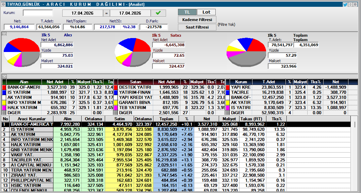Switch to Lot view
The image size is (361, 193).
point(206,12)
